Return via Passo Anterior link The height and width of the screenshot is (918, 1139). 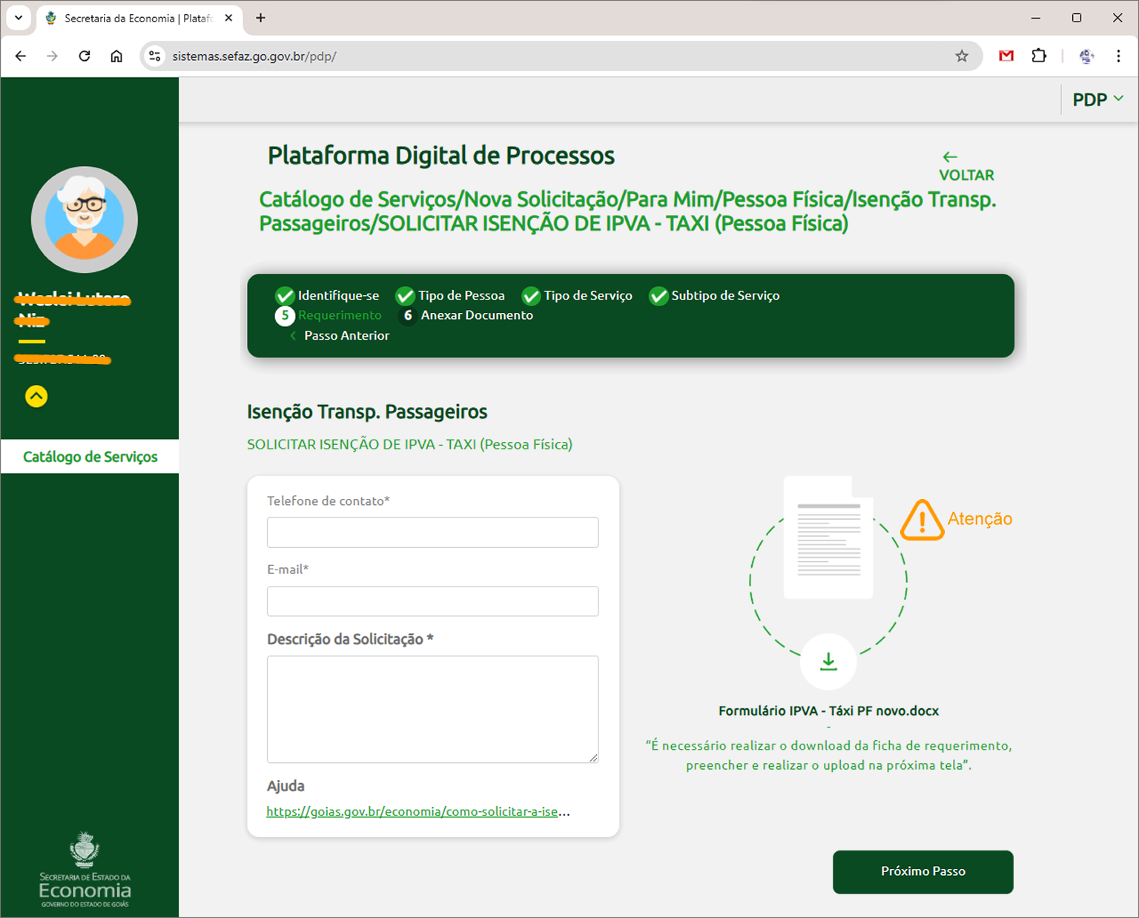pyautogui.click(x=346, y=336)
